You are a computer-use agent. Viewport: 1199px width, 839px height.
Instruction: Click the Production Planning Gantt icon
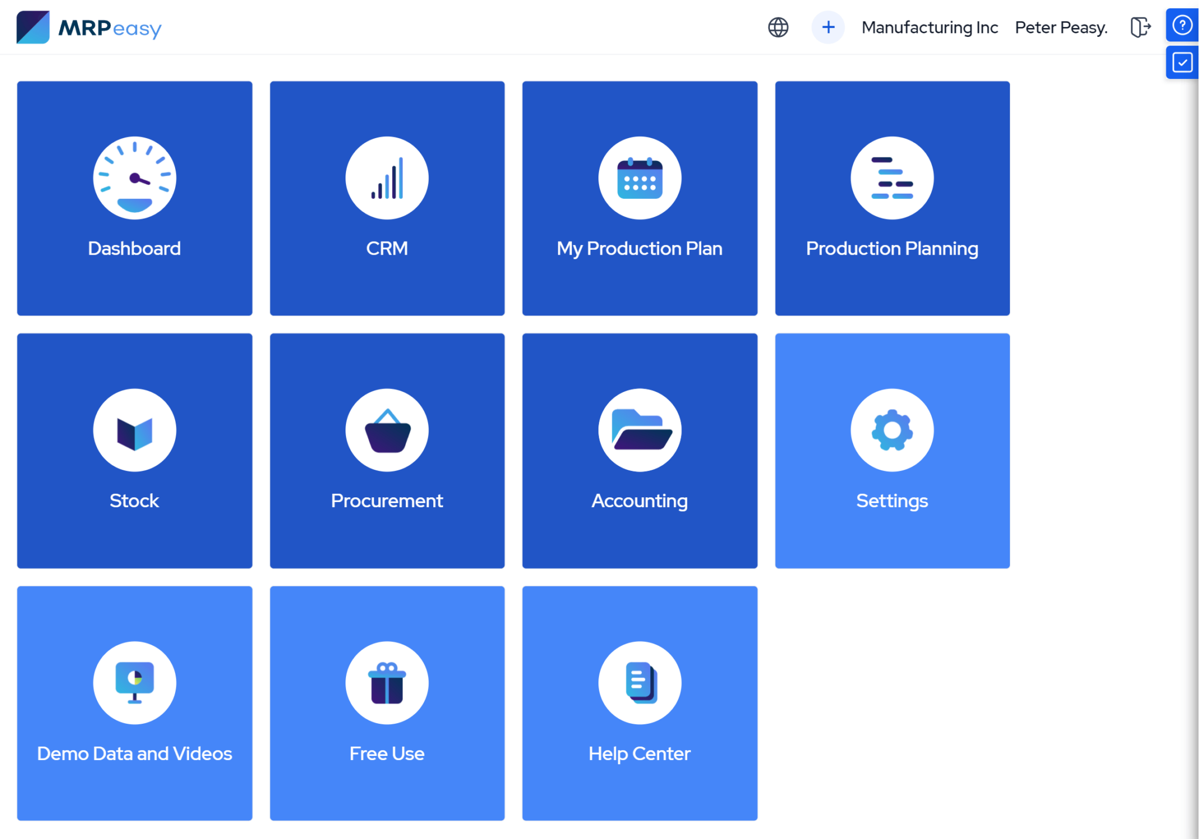pyautogui.click(x=892, y=178)
